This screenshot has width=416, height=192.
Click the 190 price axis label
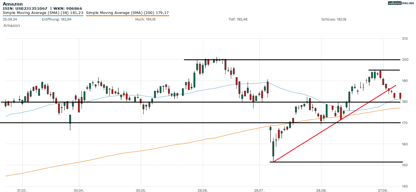405,81
